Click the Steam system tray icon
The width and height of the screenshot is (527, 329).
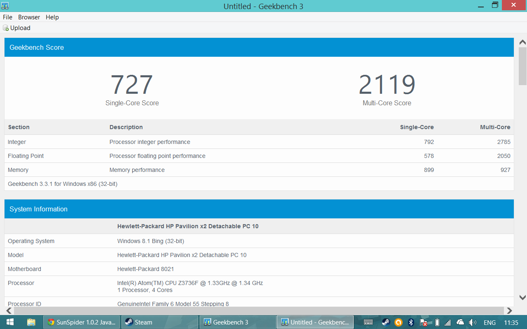[x=386, y=322]
